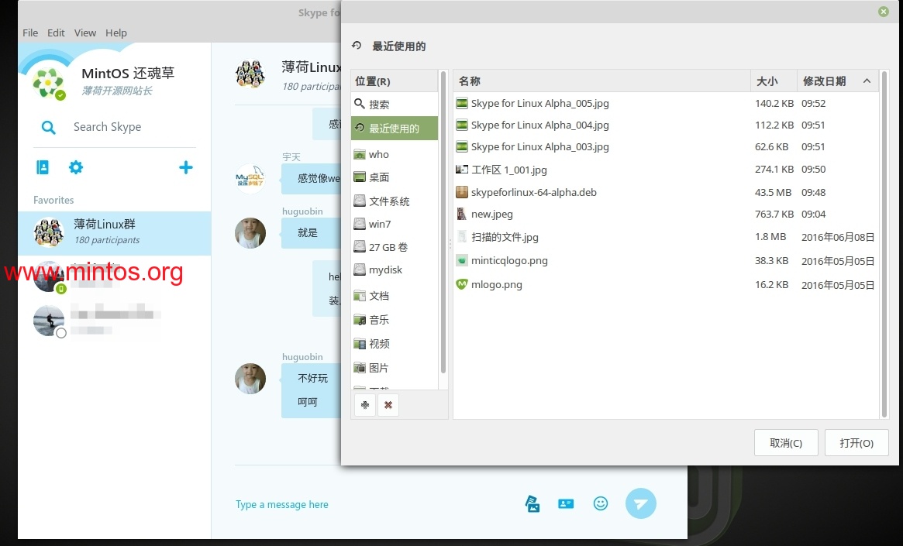Select 搜索 in the locations list
This screenshot has width=903, height=546.
tap(395, 104)
